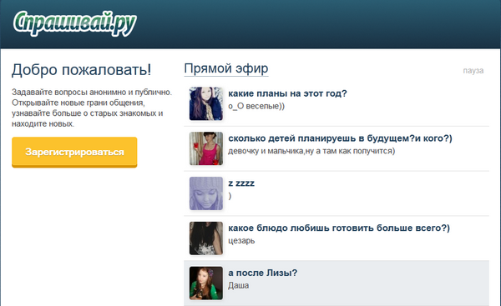Viewport: 501px width, 306px height.
Task: Open avatar next to 'сколько детей планируешь'
Action: point(206,148)
